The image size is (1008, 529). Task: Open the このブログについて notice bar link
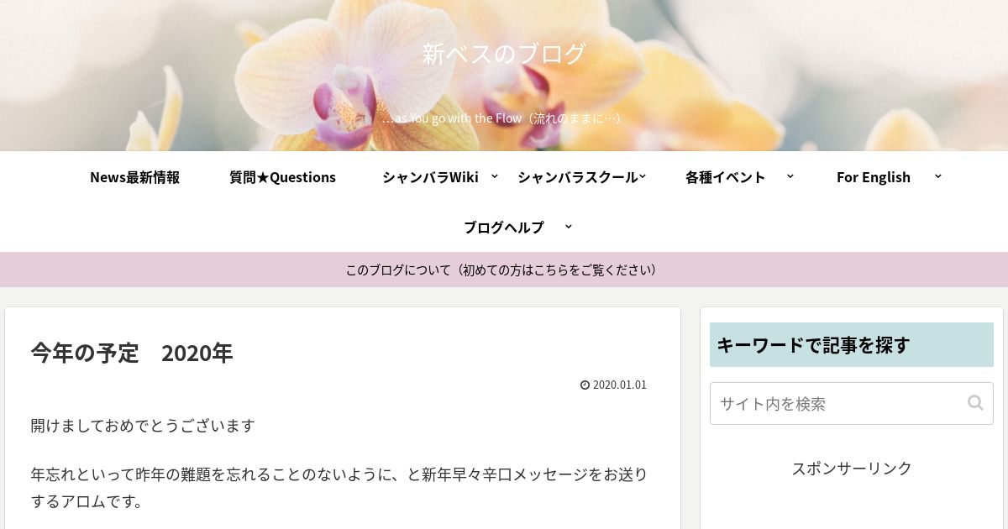click(x=504, y=270)
